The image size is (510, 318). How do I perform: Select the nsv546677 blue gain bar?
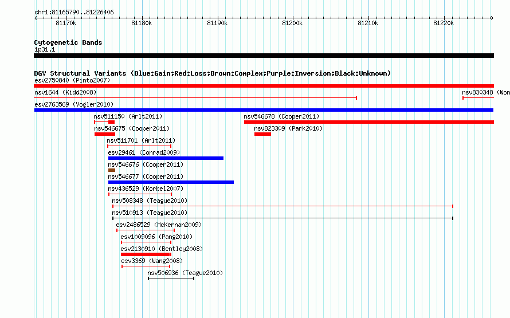171,182
